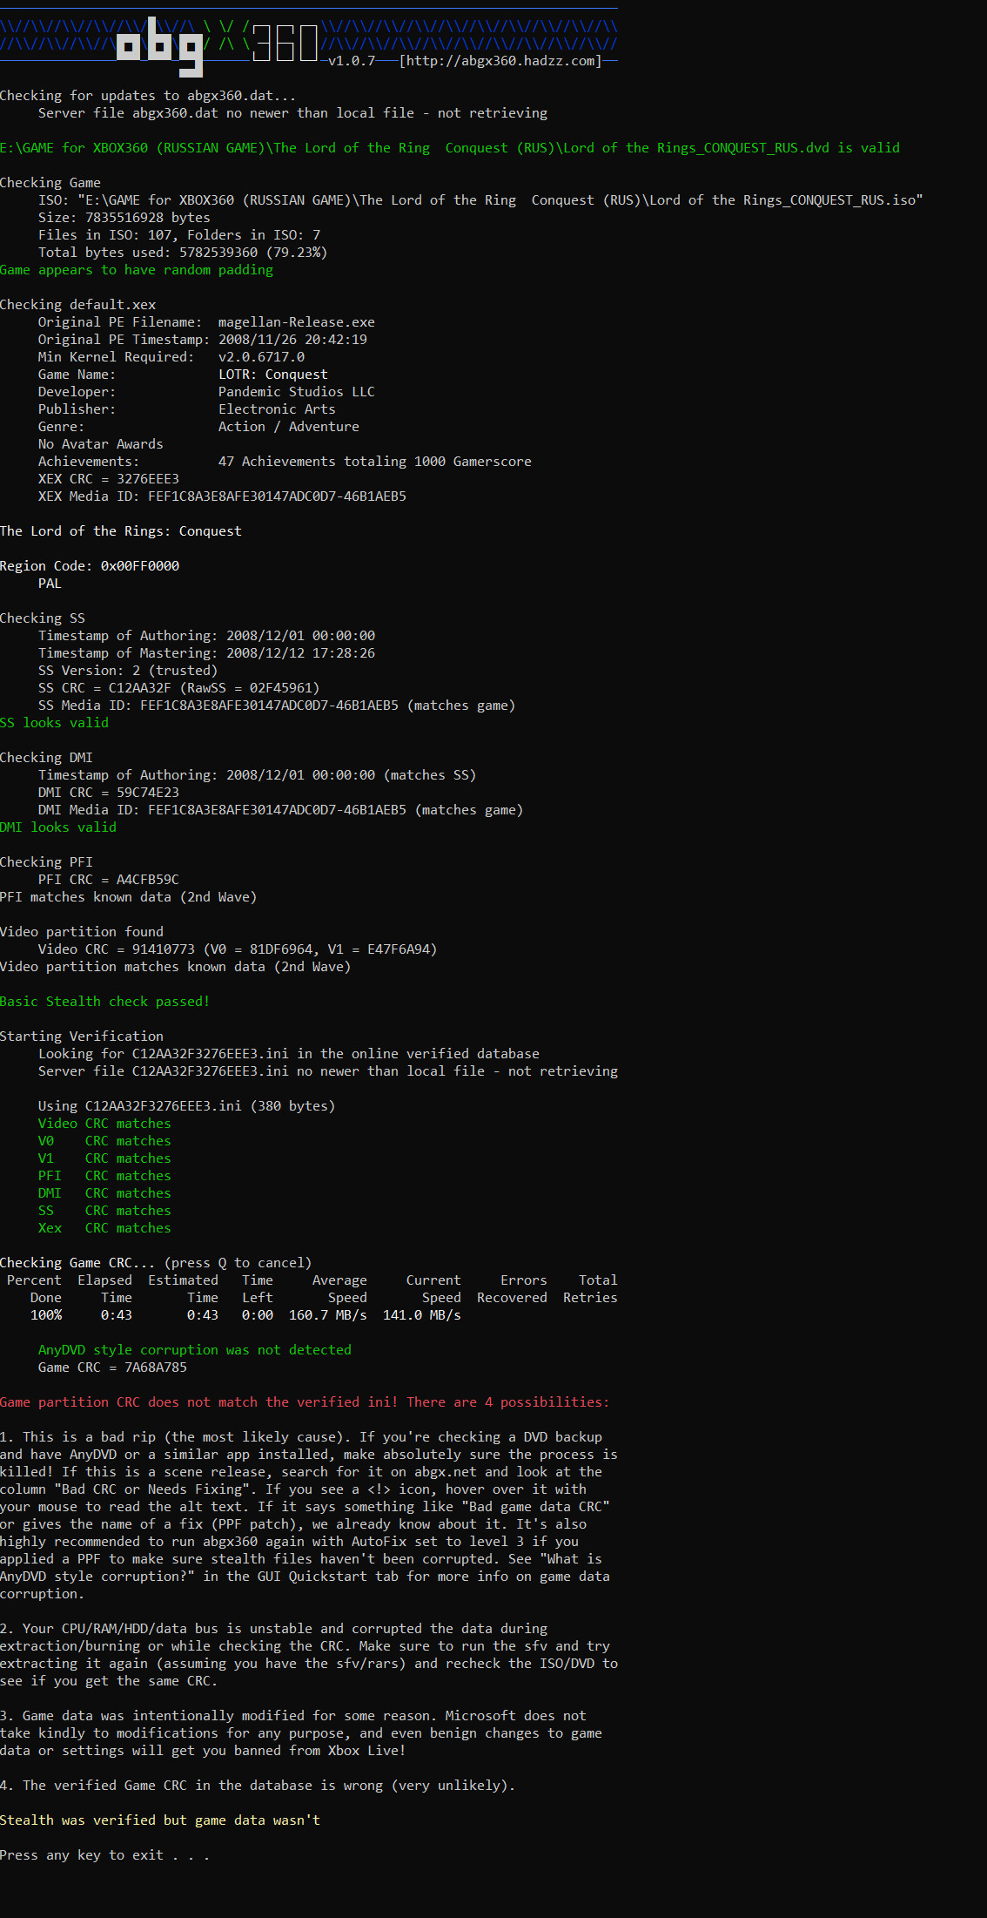Click SS Timestamp of Mastering 2008/12/12 line
Screen dimensions: 987x1918
coord(206,653)
